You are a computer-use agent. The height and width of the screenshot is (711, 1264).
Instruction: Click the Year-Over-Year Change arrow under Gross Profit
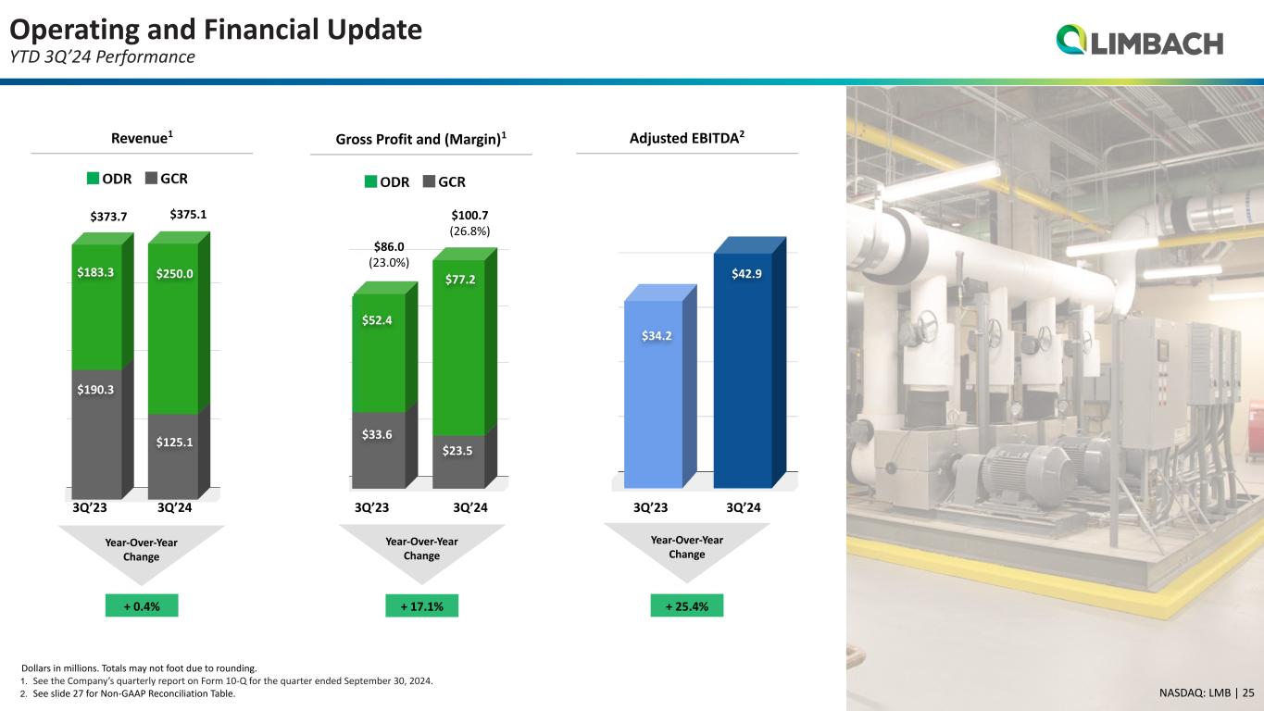tap(421, 554)
